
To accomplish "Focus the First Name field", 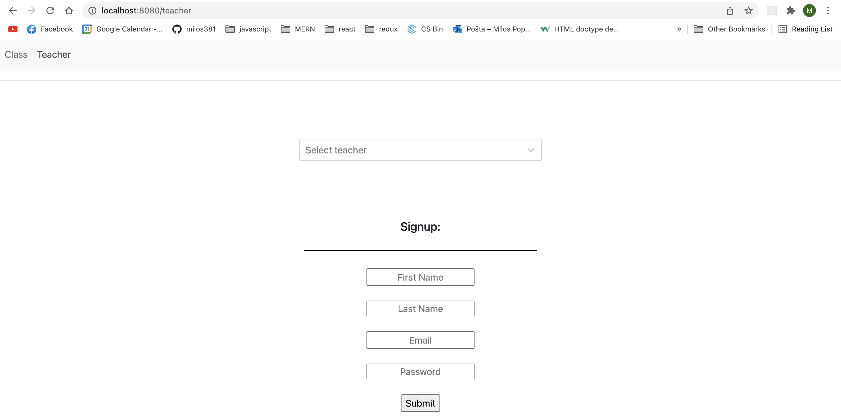I will [420, 277].
